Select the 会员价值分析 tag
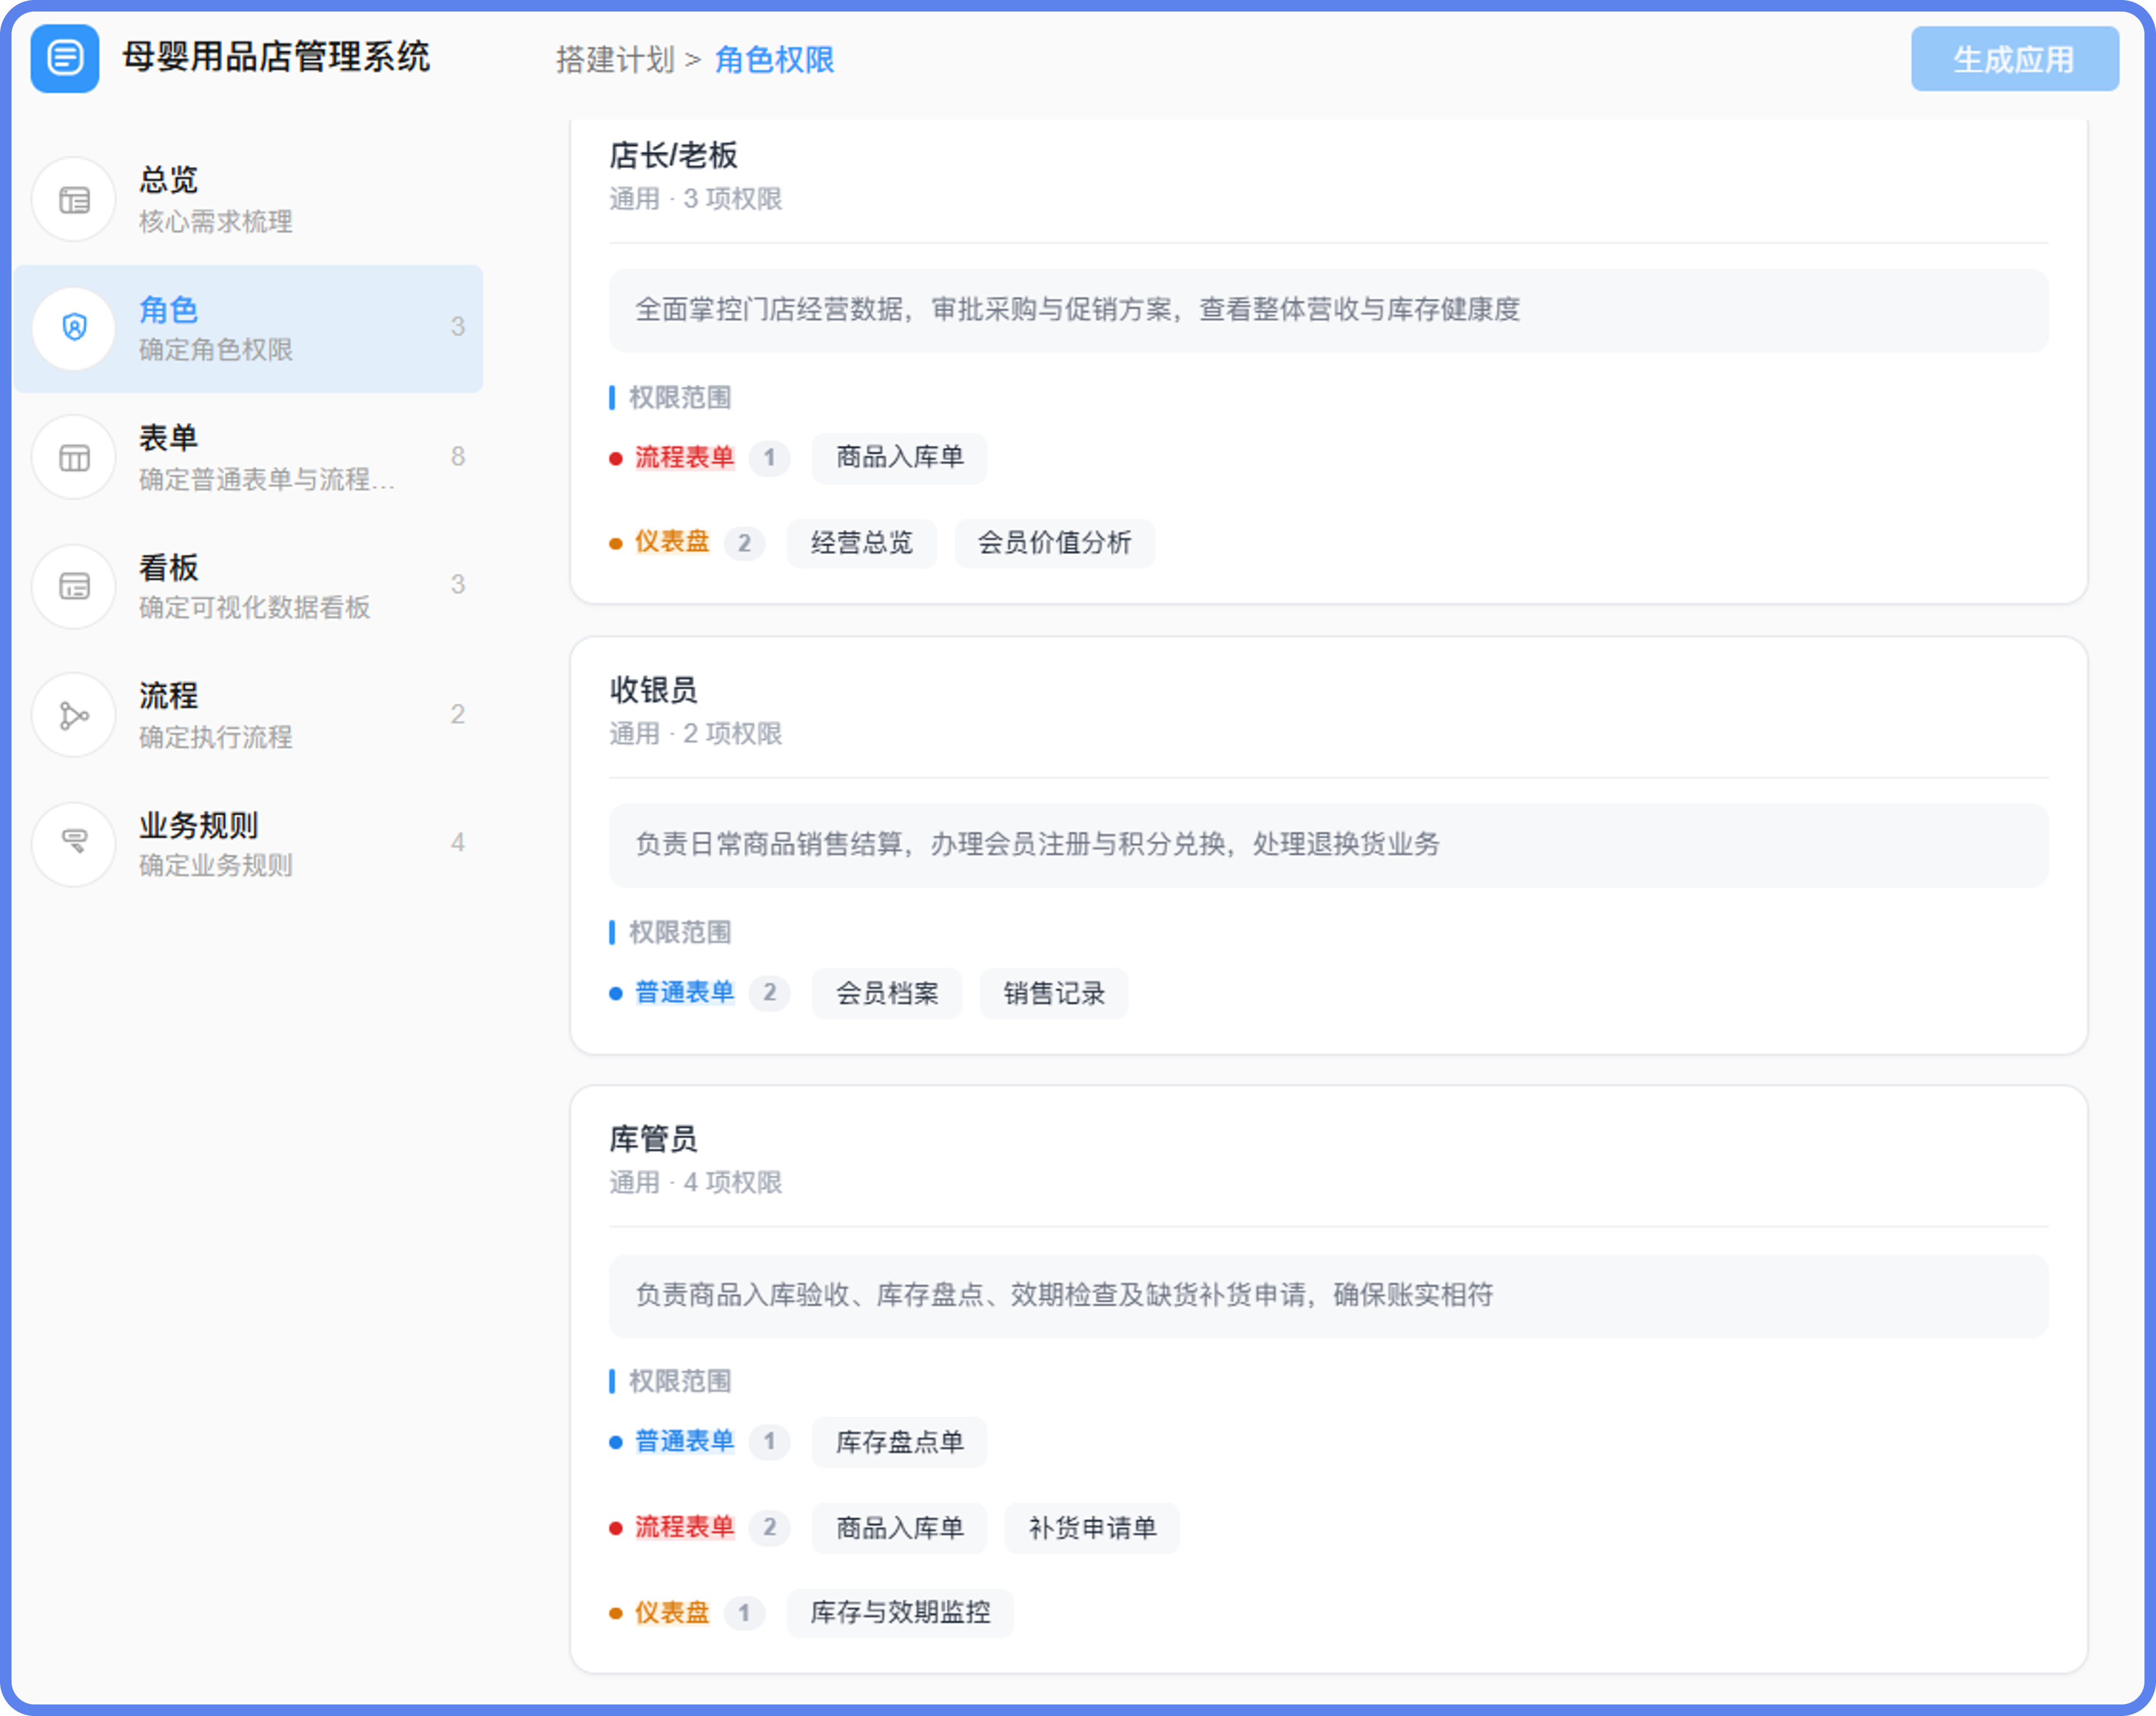2156x1716 pixels. coord(1054,543)
